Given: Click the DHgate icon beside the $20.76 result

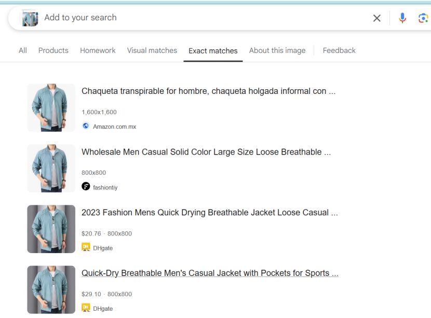Looking at the screenshot, I should point(85,247).
